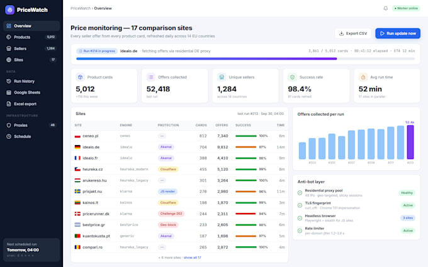
Task: Click the Lithuanian flag beside kainos.lt
Action: click(77, 203)
